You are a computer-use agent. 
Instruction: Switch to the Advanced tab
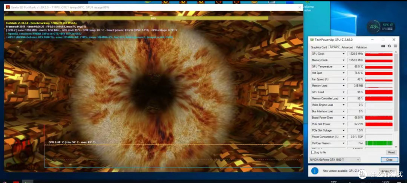(x=347, y=47)
